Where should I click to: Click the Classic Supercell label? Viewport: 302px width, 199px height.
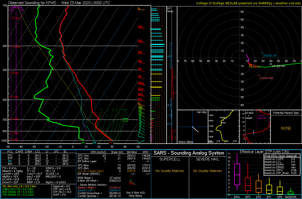pos(262,117)
